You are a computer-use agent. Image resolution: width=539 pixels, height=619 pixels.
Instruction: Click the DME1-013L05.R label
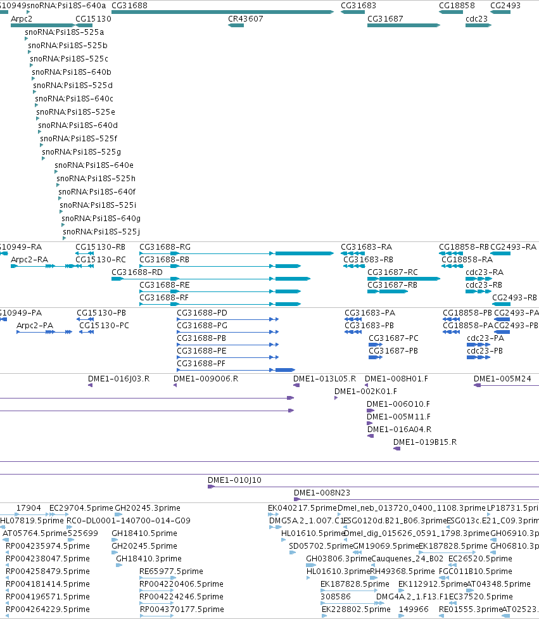click(x=324, y=379)
